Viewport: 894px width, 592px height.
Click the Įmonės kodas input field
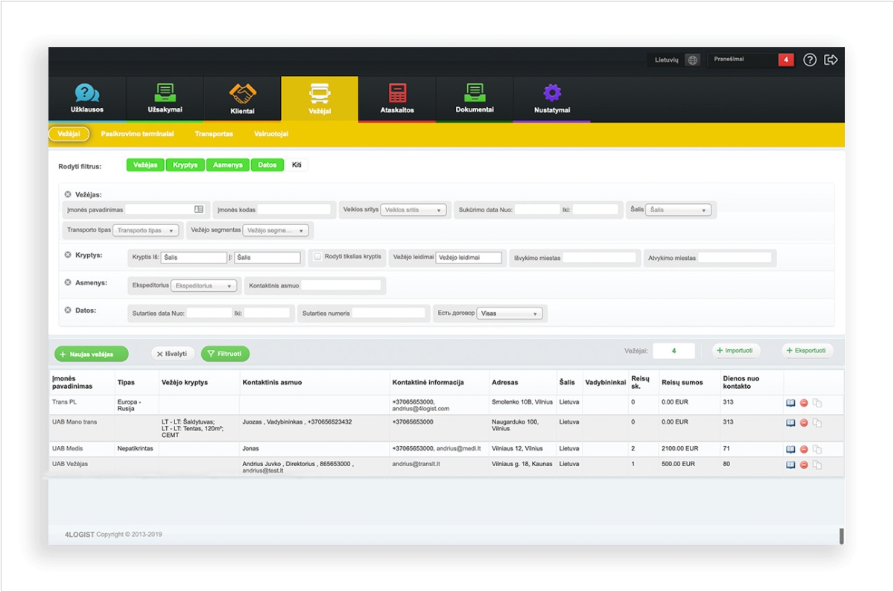294,210
